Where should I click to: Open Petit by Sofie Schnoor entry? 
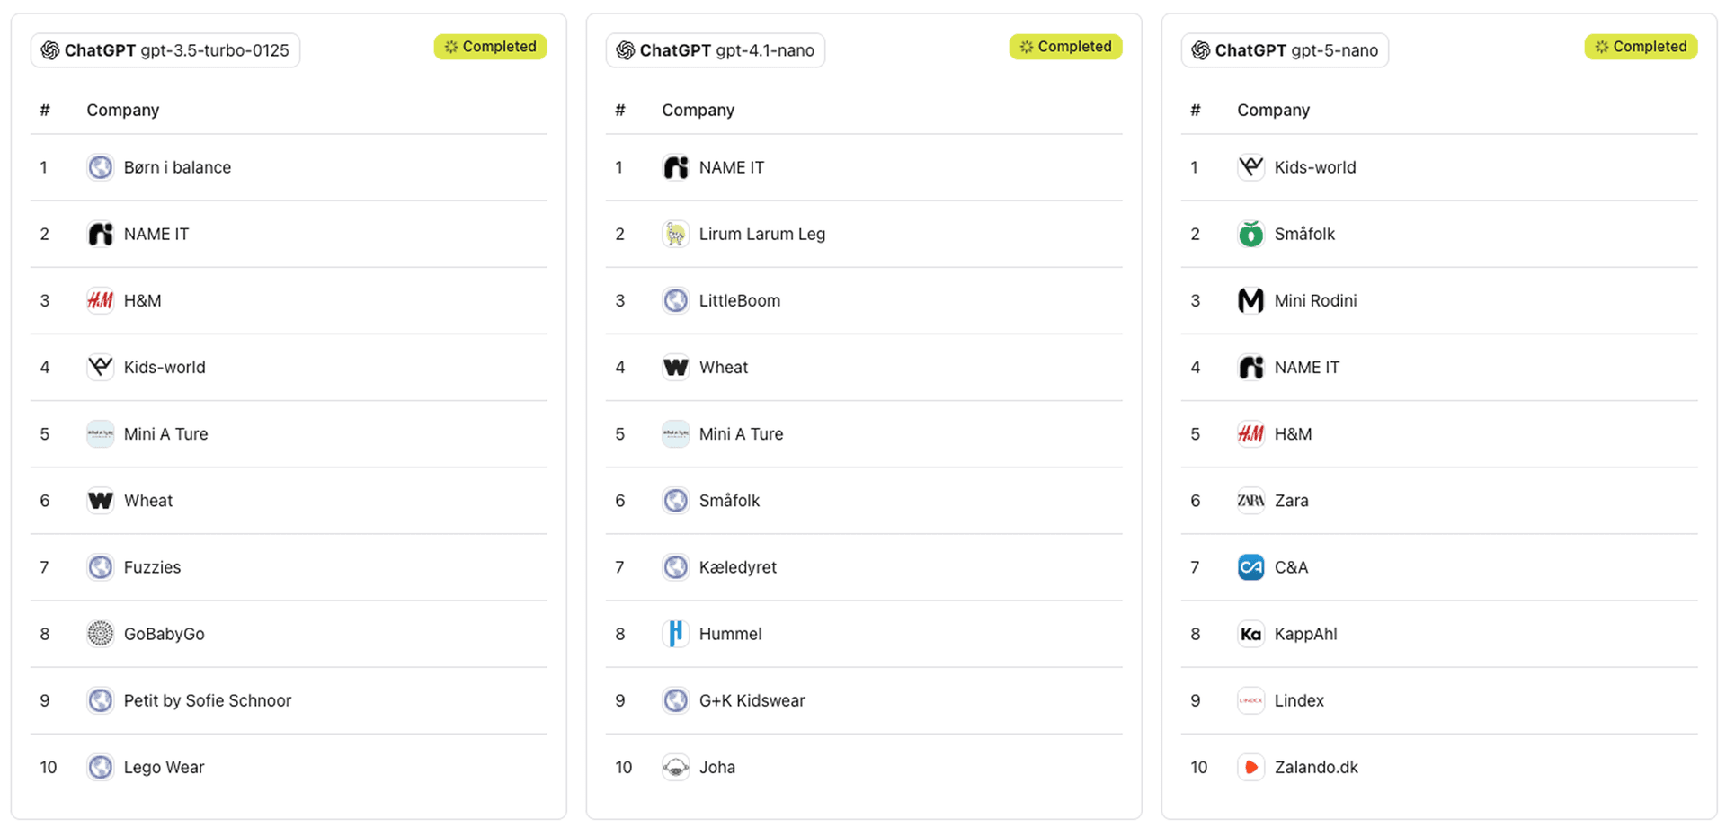click(x=207, y=700)
